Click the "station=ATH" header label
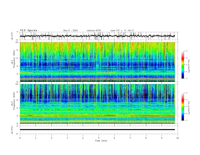This screenshot has height=155, width=200. [x=94, y=30]
